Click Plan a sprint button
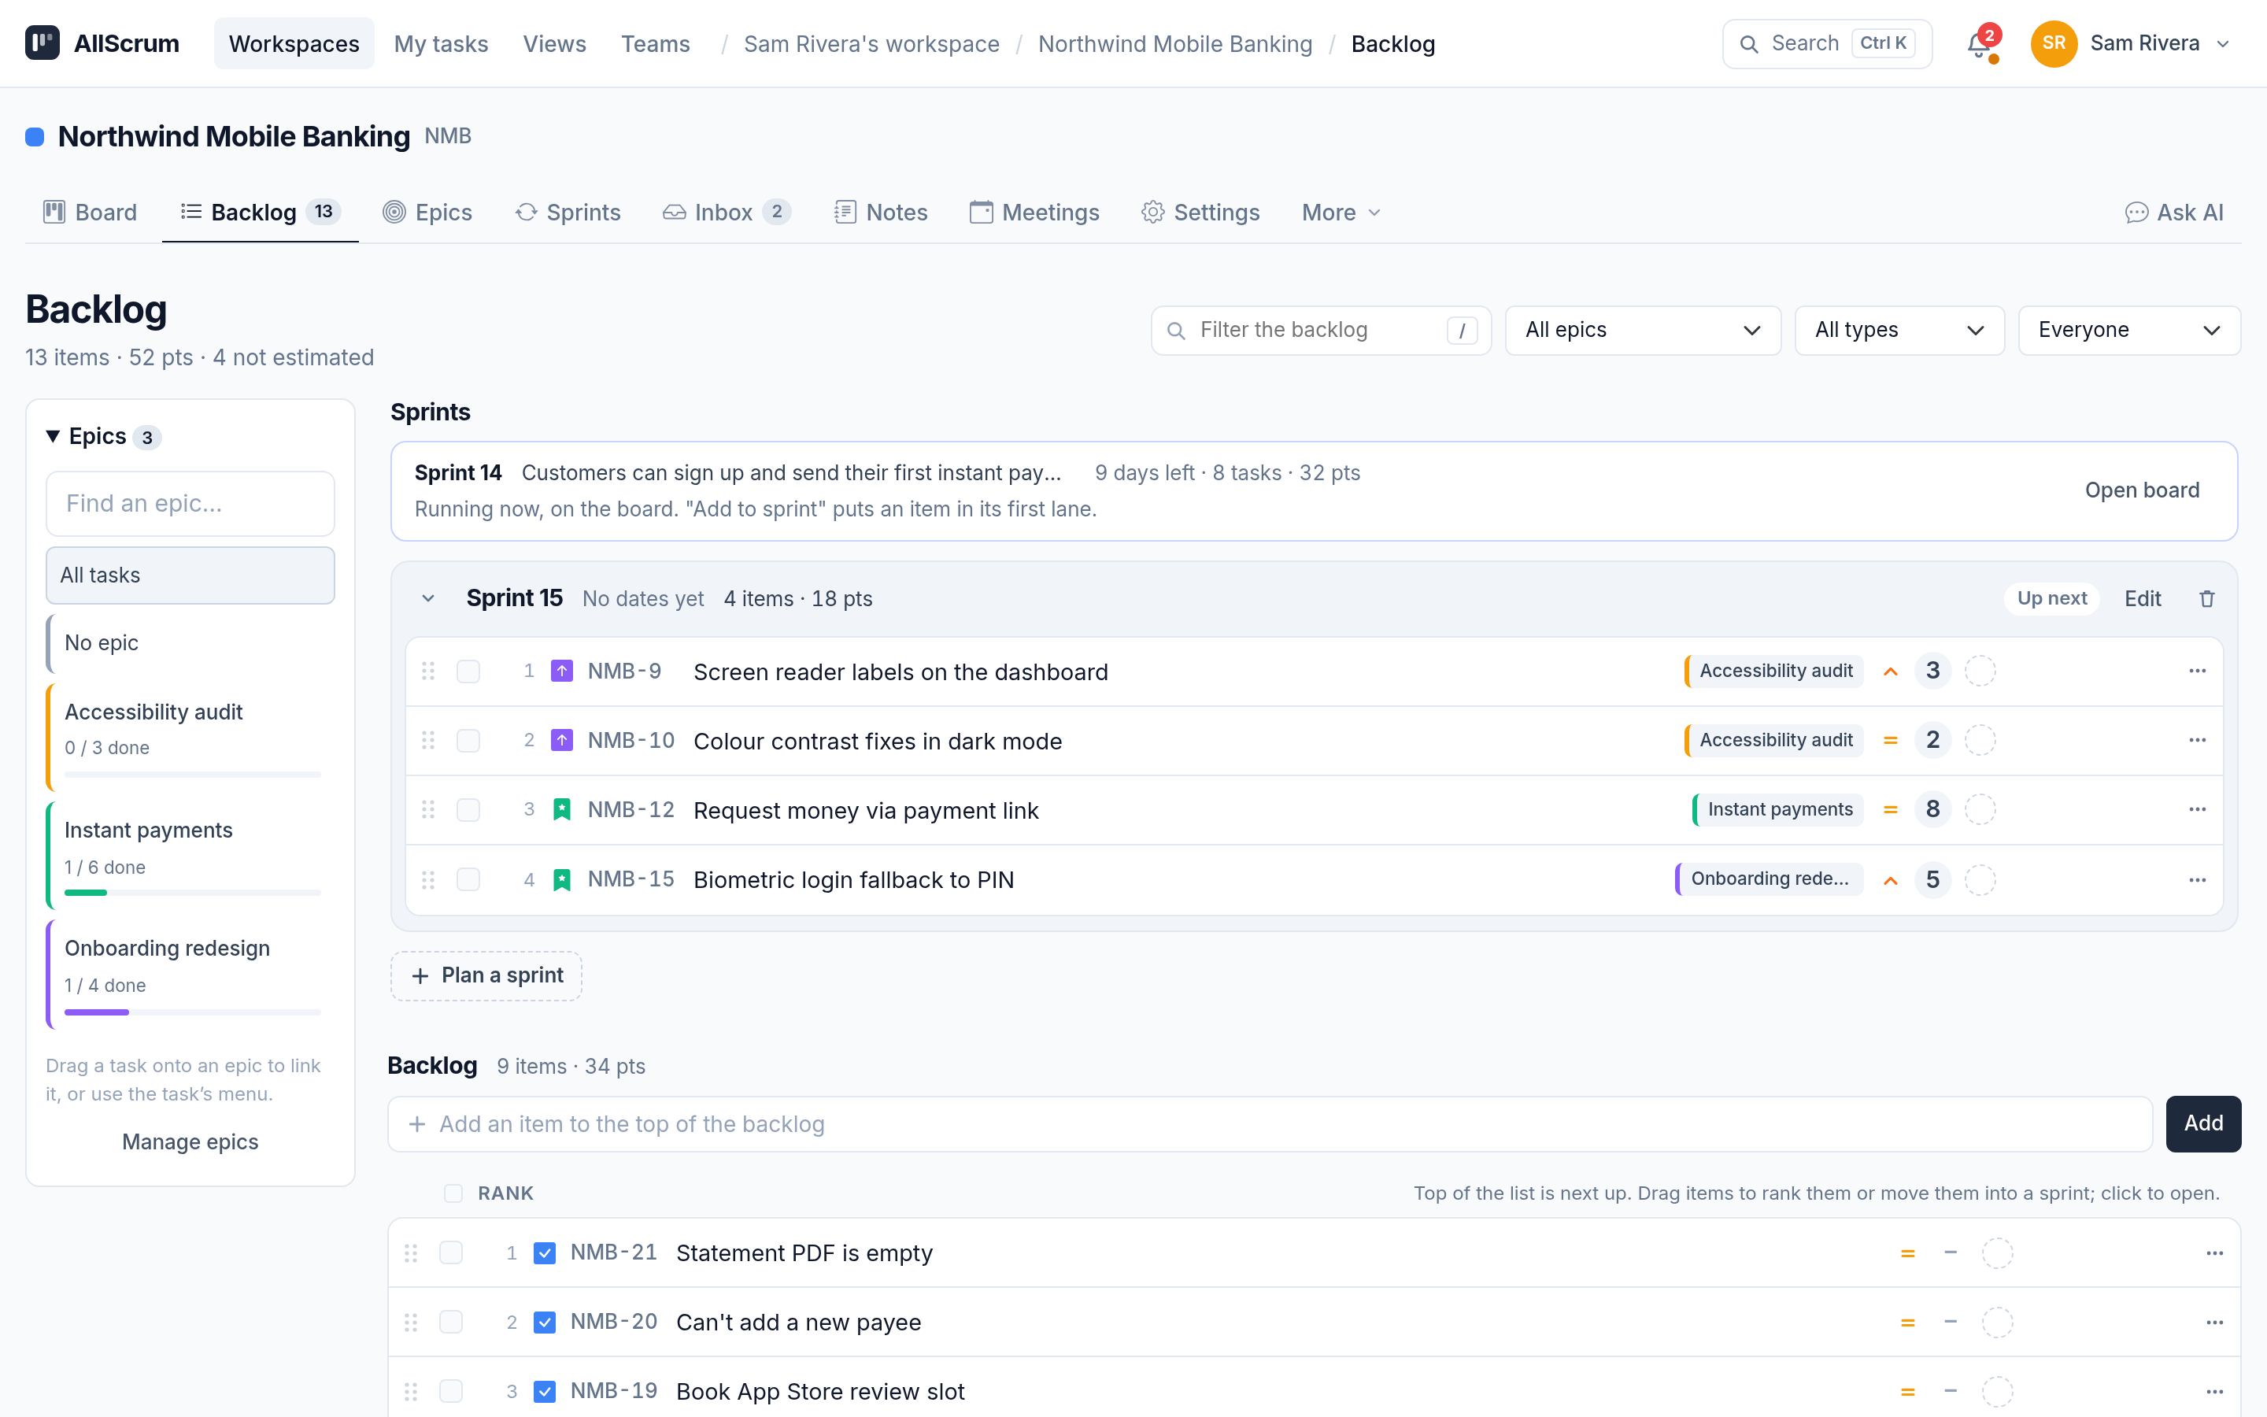This screenshot has height=1417, width=2267. click(x=486, y=975)
